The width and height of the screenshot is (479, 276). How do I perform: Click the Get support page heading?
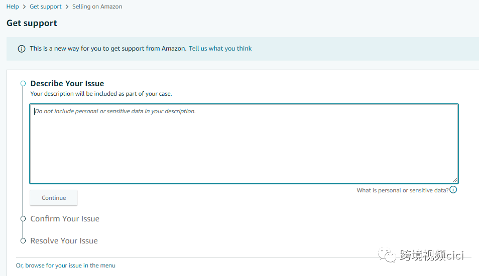pos(32,23)
